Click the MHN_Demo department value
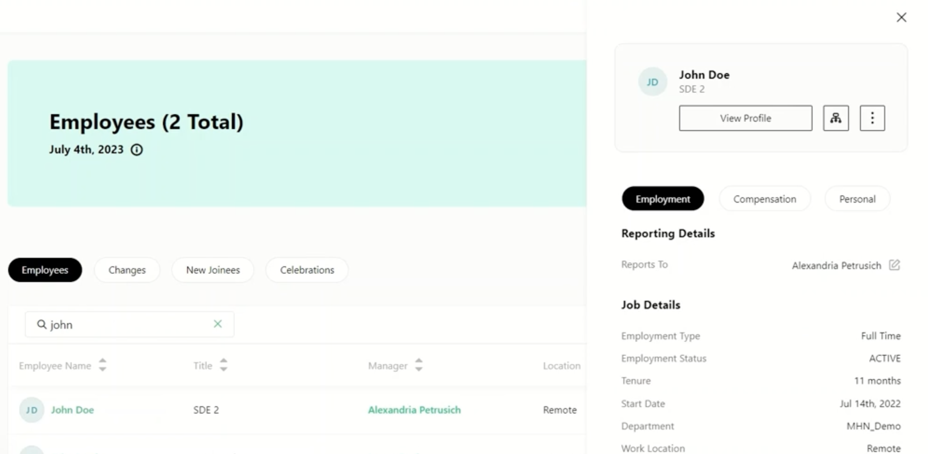Image resolution: width=928 pixels, height=454 pixels. point(874,426)
